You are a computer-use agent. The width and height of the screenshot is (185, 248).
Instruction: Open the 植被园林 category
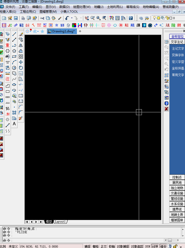tap(177, 220)
